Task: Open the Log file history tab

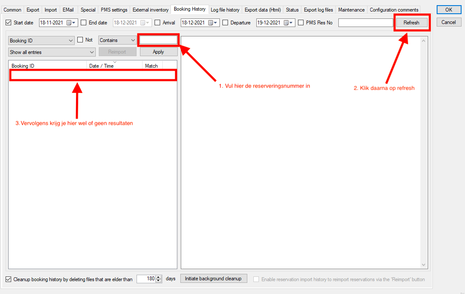Action: [x=225, y=10]
